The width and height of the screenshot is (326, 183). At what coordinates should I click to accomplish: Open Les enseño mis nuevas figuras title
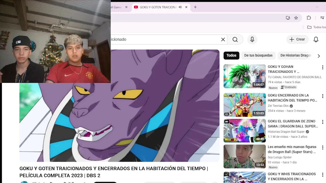[292, 149]
